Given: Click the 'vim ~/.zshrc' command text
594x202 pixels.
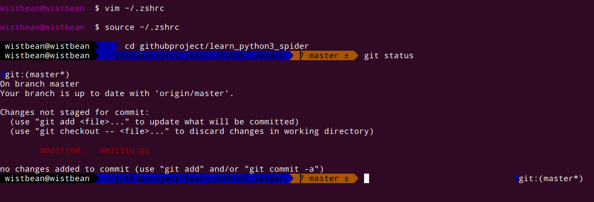Looking at the screenshot, I should (135, 8).
